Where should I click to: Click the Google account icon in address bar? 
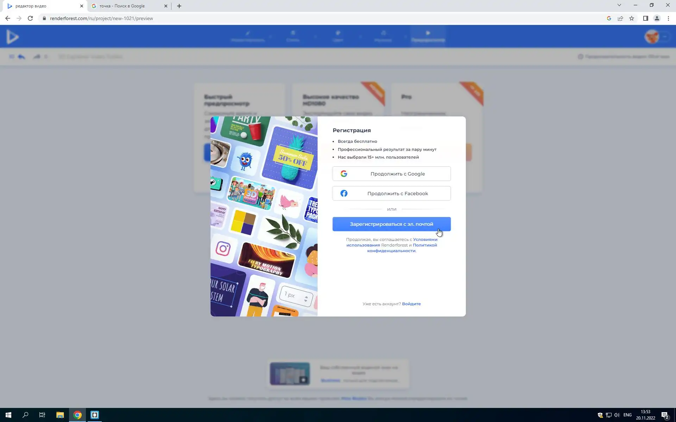point(609,18)
